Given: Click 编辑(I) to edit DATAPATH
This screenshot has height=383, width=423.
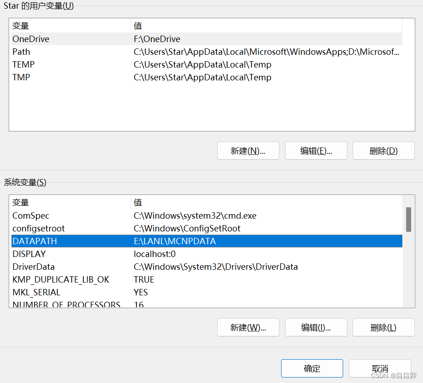Looking at the screenshot, I should tap(316, 327).
